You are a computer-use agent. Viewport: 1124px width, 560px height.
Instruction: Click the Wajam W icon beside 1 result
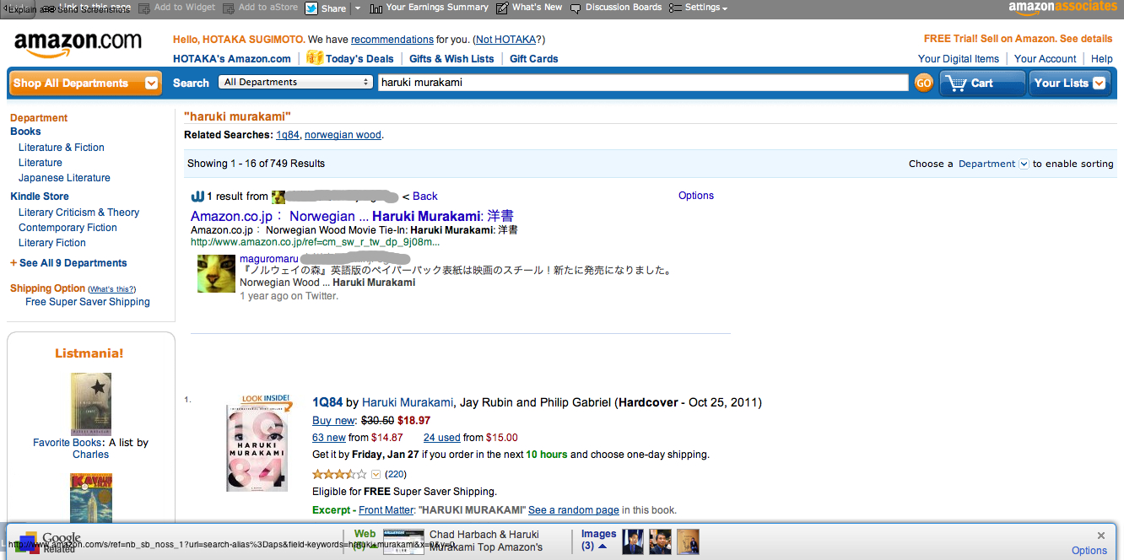pyautogui.click(x=197, y=197)
